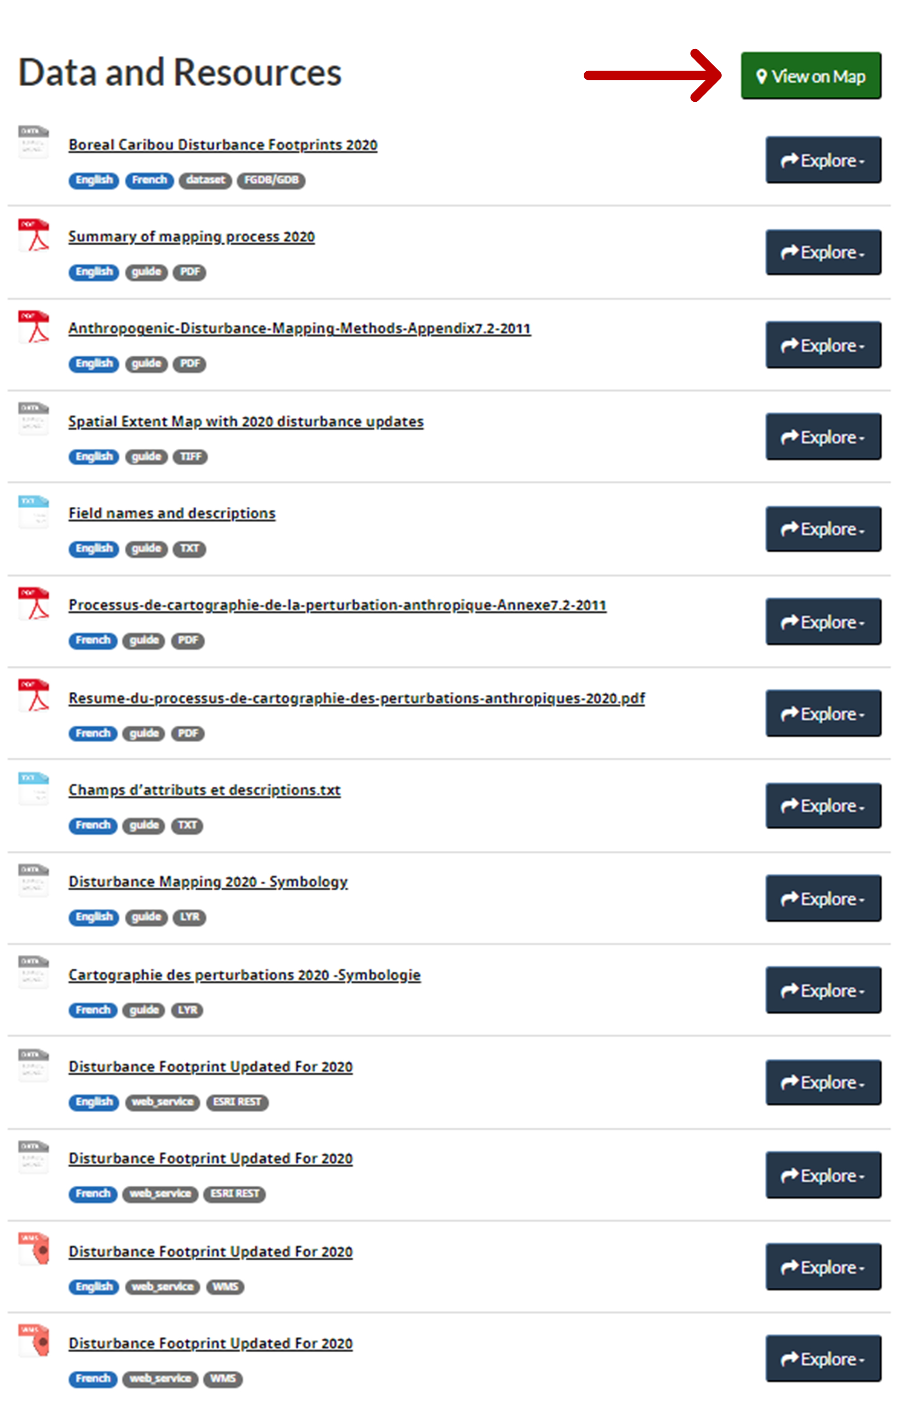Viewport: 900px width, 1405px height.
Task: Click the FGDB/GDB format tag
Action: [x=271, y=180]
